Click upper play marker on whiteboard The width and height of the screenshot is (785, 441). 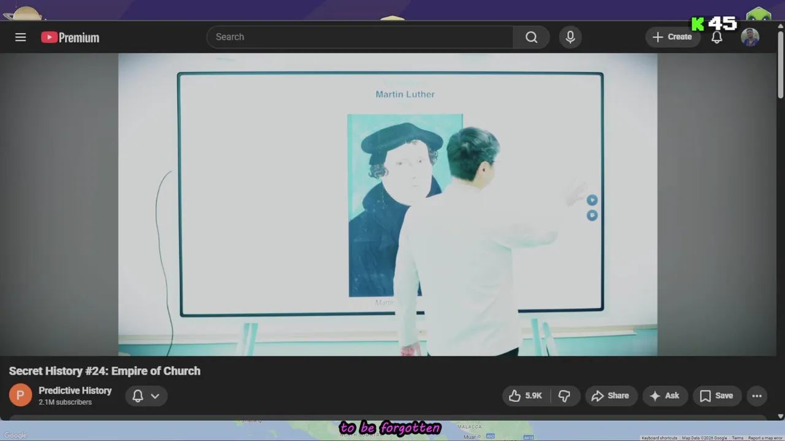tap(592, 200)
